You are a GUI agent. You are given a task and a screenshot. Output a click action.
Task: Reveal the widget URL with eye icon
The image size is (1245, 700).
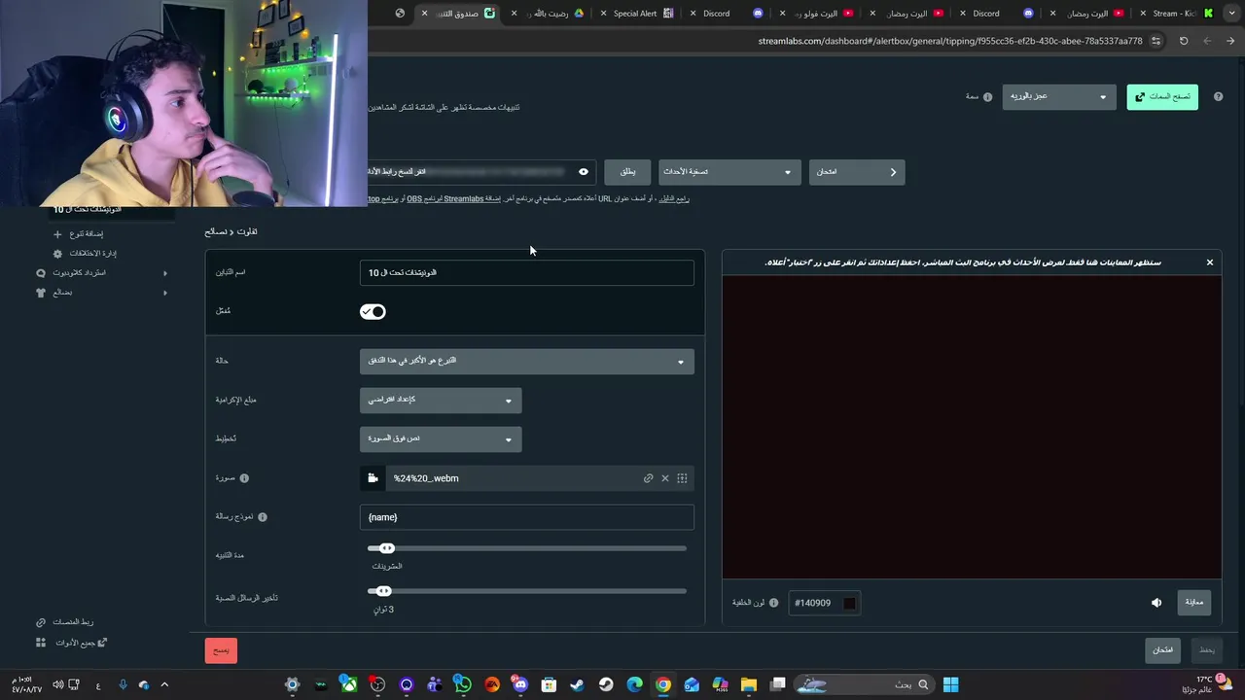[584, 172]
